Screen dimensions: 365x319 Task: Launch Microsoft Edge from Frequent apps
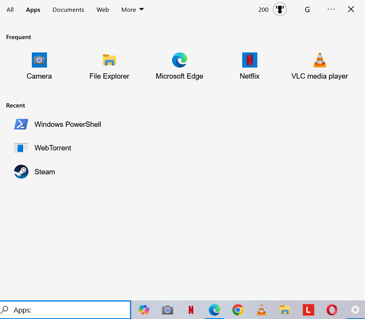point(180,66)
